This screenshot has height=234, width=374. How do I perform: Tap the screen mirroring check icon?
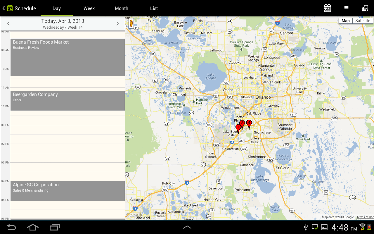pos(315,227)
